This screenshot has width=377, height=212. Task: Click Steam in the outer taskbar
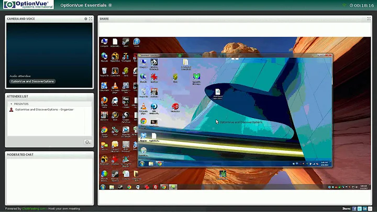[120, 187]
